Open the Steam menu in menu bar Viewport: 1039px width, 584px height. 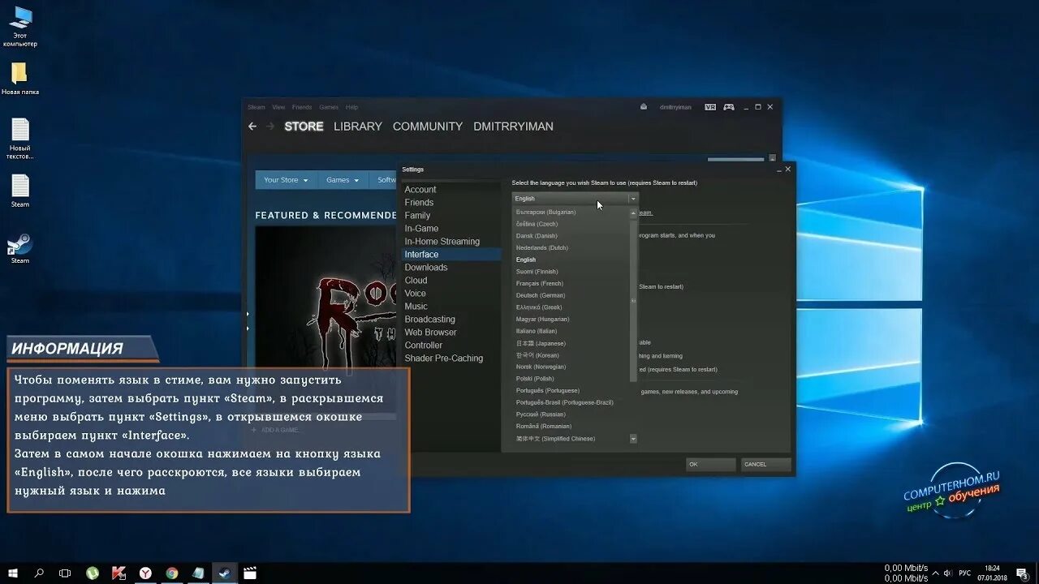[x=257, y=107]
